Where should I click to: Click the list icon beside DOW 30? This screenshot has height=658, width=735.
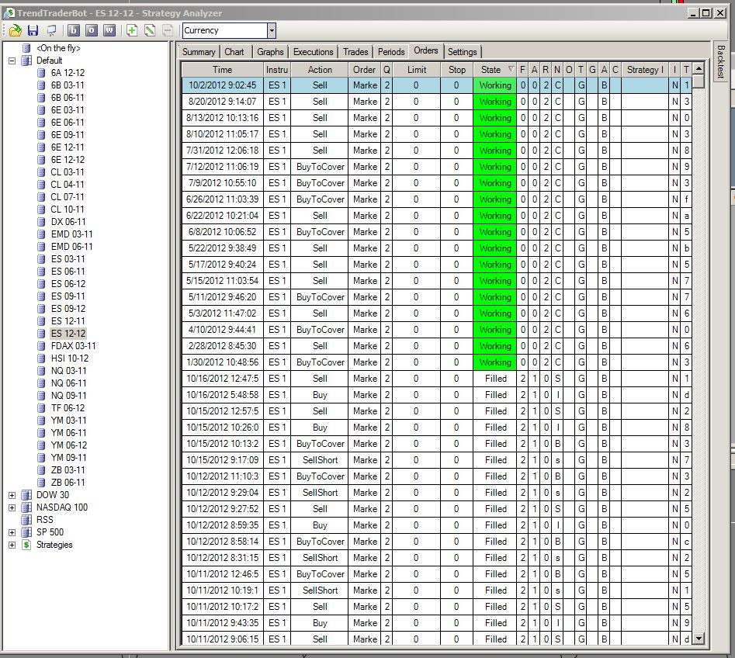26,495
